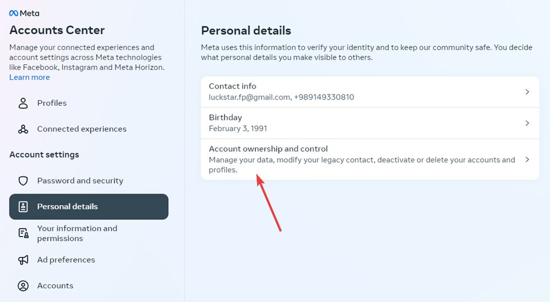Click the Password and security shield icon

pos(23,180)
